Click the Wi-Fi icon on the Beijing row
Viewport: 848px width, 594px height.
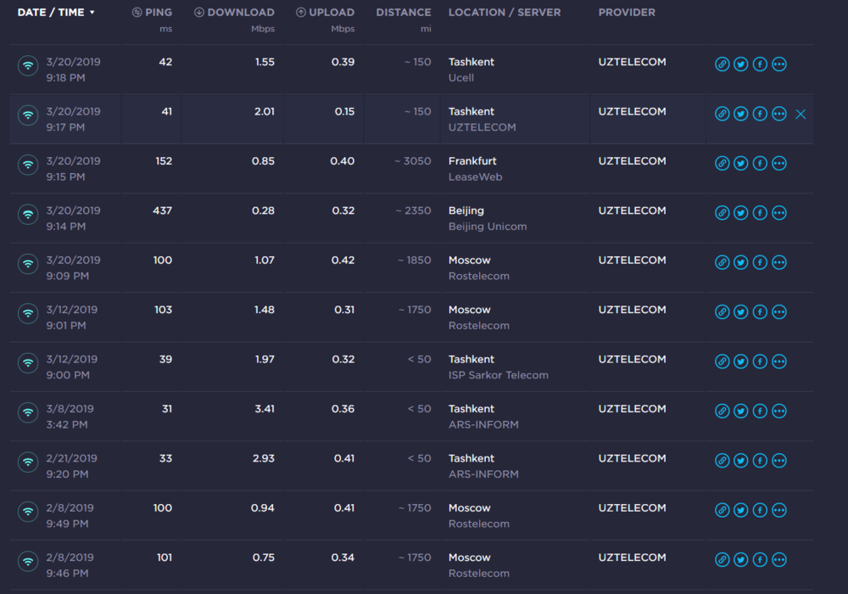28,214
